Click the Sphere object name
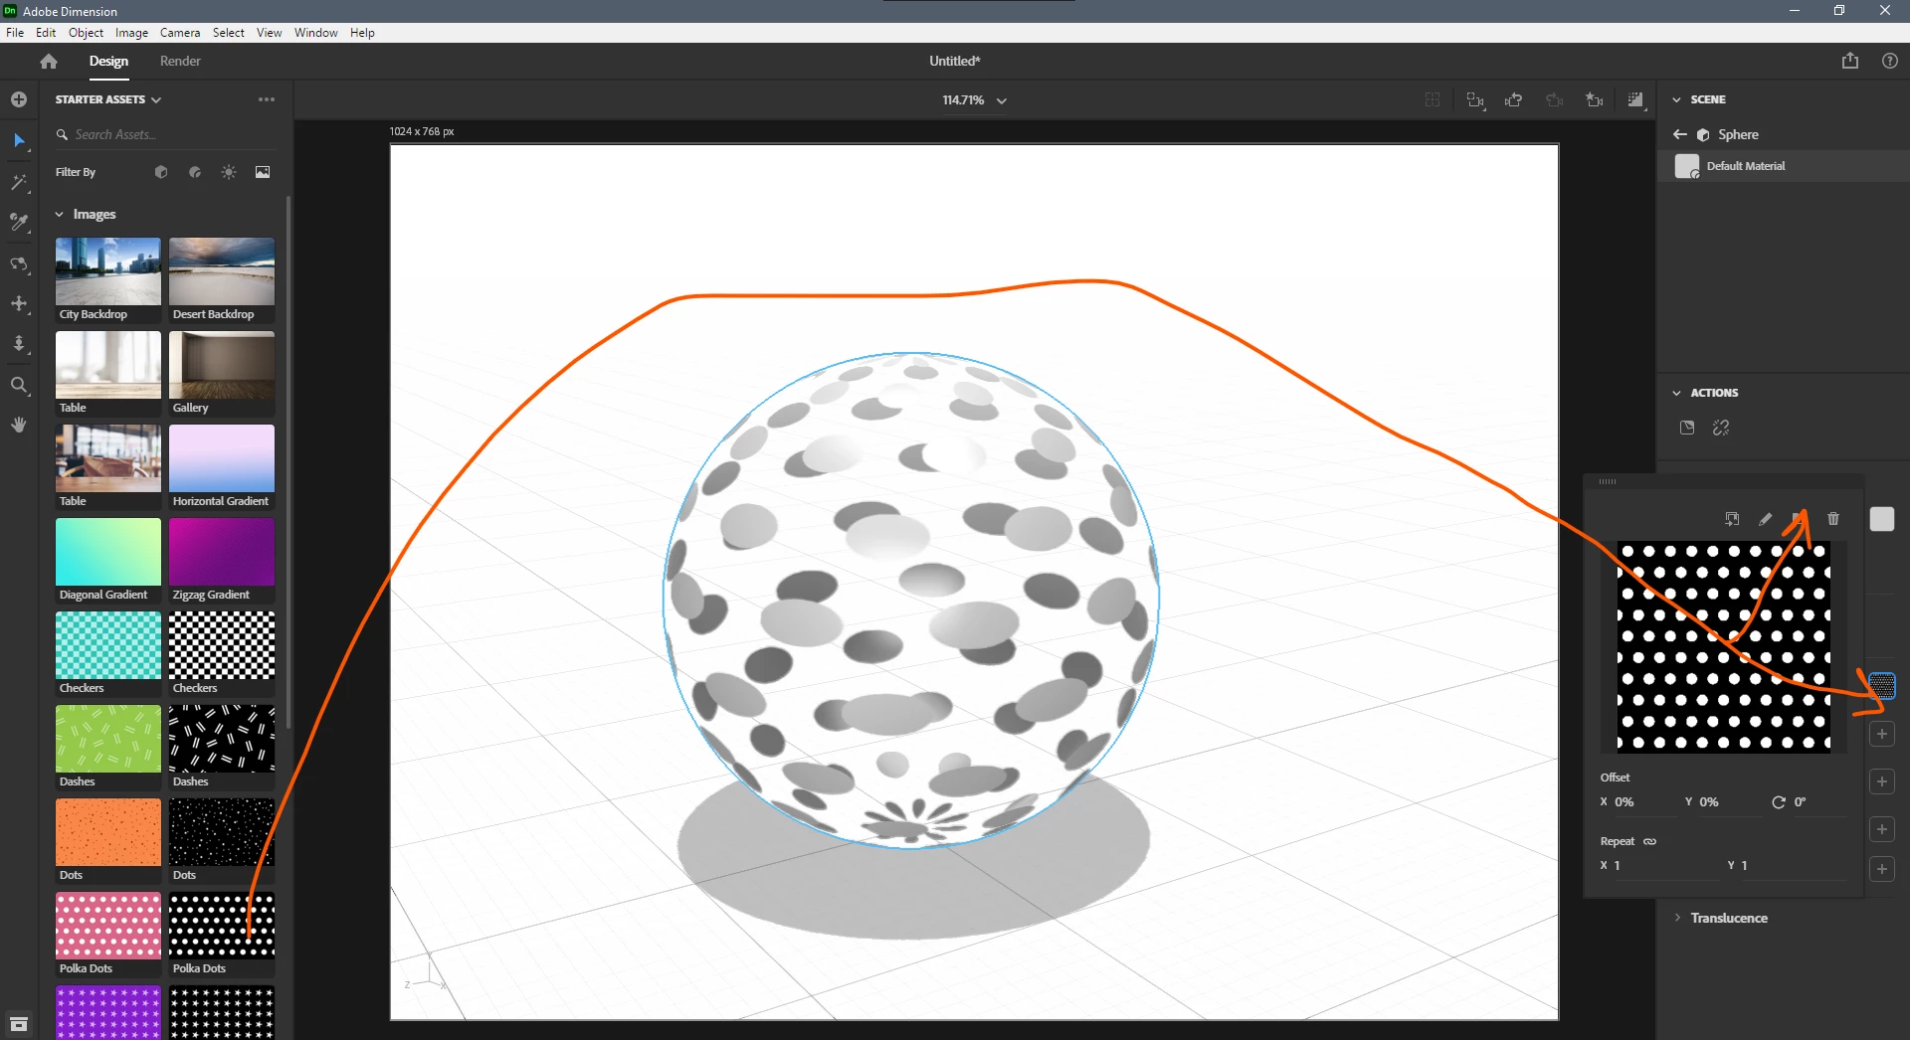 [1738, 134]
